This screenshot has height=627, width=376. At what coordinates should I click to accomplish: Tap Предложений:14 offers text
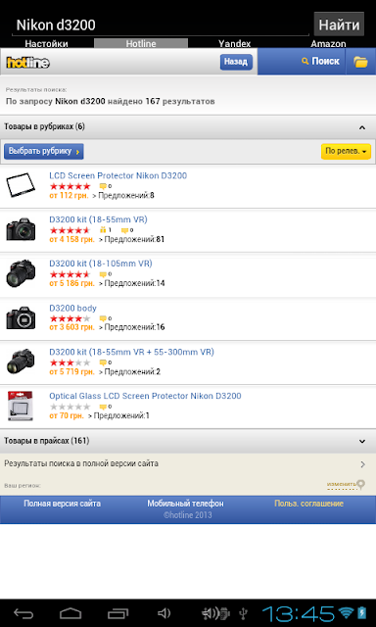(134, 283)
